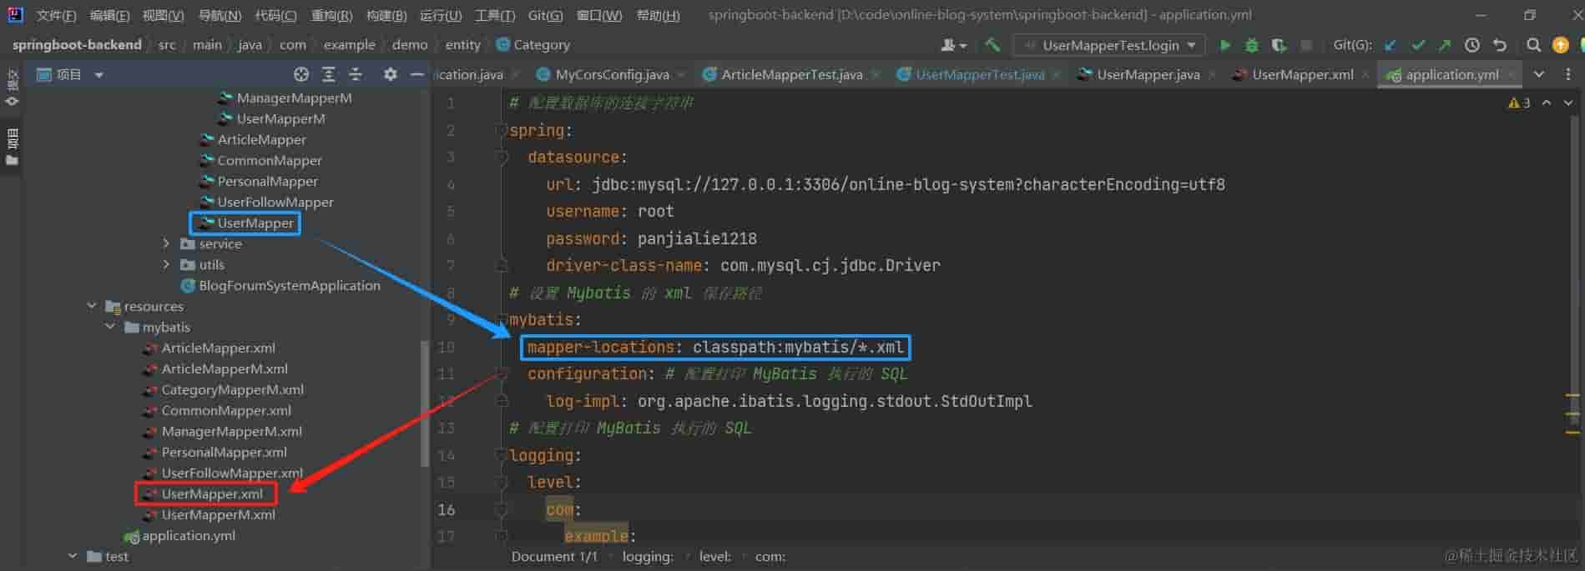This screenshot has height=571, width=1585.
Task: Expand all items in project tree
Action: (329, 74)
